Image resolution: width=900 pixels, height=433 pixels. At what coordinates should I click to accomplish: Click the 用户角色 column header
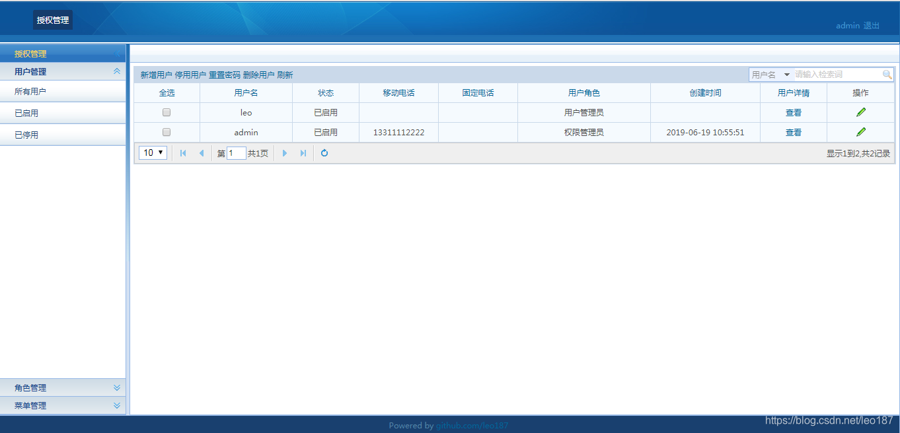[x=584, y=93]
